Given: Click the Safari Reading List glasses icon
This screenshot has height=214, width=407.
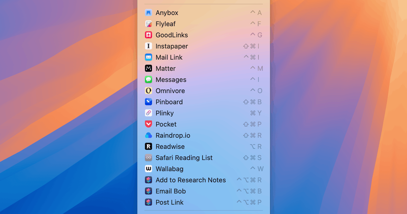Looking at the screenshot, I should [x=149, y=158].
